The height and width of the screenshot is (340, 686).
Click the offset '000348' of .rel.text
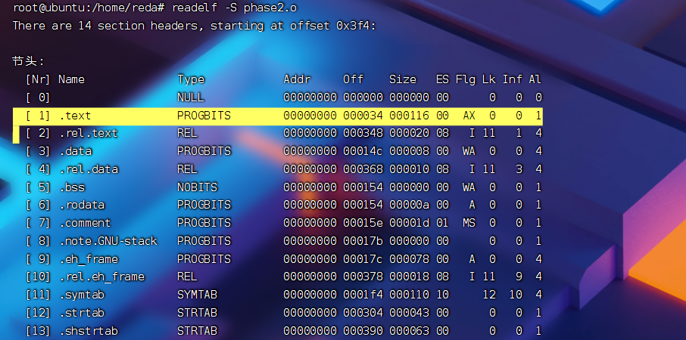[363, 133]
